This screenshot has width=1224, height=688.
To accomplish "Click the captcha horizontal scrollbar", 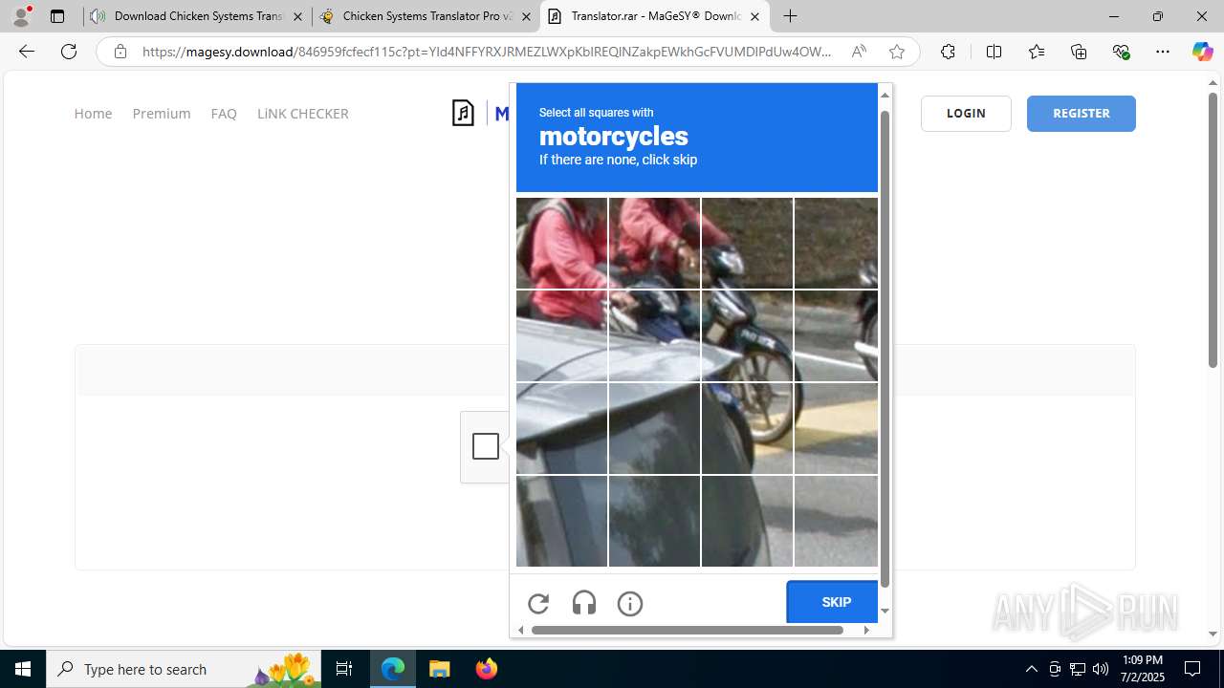I will coord(687,630).
